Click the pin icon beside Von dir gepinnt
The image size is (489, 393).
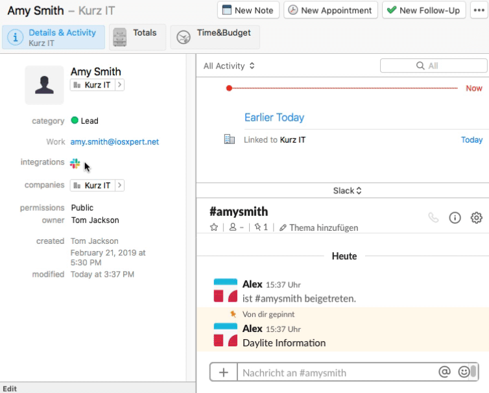pos(233,314)
